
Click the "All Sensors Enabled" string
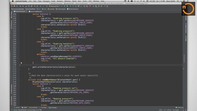[x=64, y=59]
